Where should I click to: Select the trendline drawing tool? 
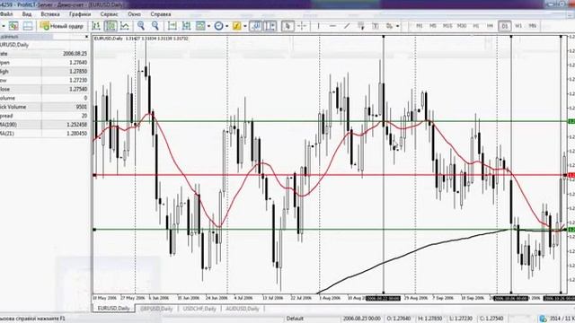pos(347,26)
